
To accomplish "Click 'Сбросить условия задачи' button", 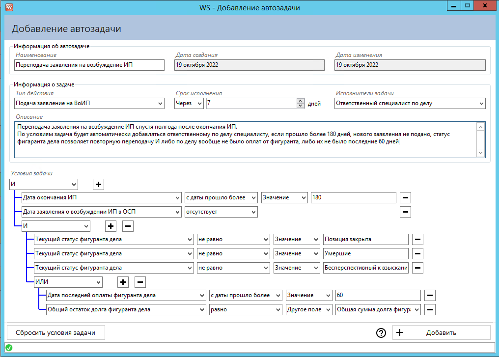I will (x=55, y=332).
